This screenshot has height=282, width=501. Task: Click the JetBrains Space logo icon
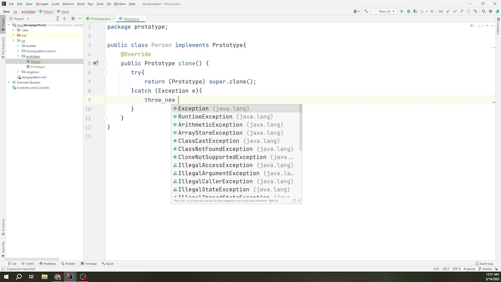pyautogui.click(x=497, y=11)
